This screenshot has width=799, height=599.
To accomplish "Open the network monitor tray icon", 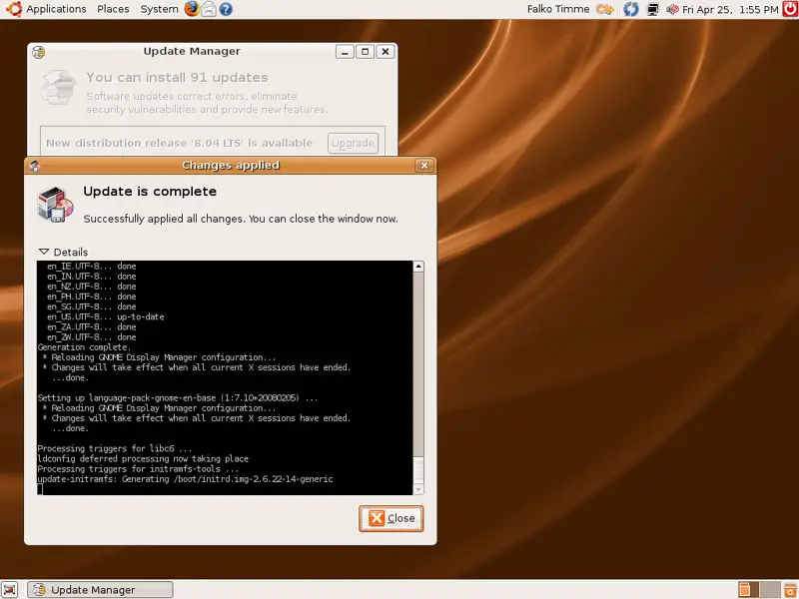I will click(653, 9).
